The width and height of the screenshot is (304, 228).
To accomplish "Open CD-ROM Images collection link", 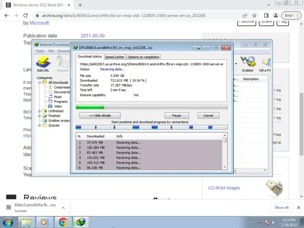I will tap(224, 188).
